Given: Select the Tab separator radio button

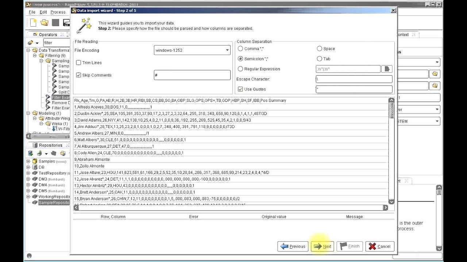Looking at the screenshot, I should point(319,59).
